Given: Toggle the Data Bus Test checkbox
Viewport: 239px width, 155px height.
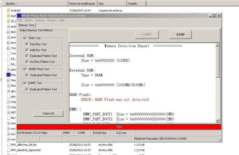Looking at the screenshot, I should (x=27, y=44).
